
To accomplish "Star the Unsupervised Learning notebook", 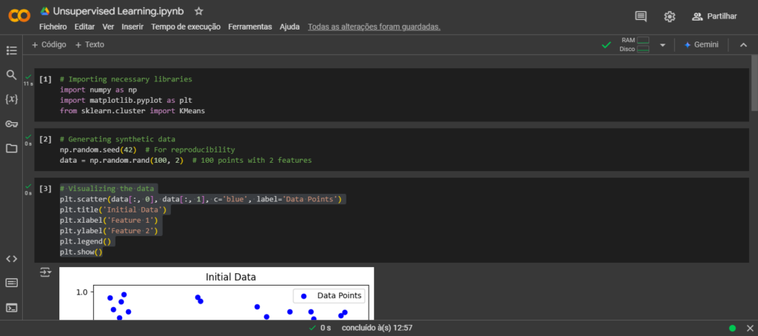I will (x=198, y=11).
